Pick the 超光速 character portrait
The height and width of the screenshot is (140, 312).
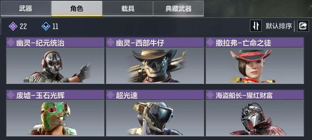155,118
